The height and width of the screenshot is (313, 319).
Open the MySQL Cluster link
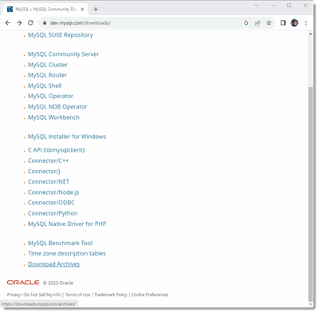[48, 65]
